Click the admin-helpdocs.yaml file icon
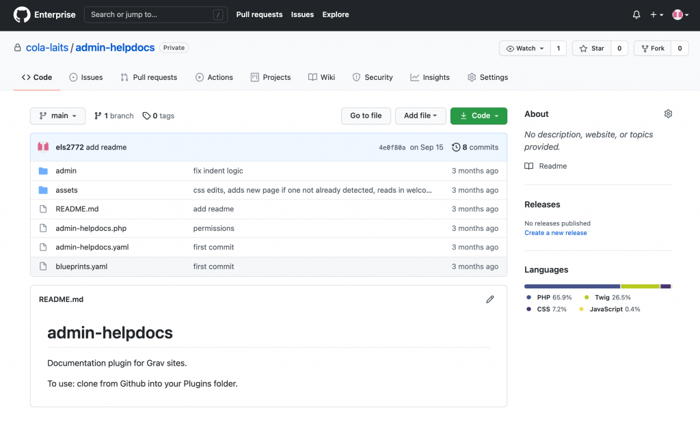This screenshot has width=700, height=423. point(43,247)
